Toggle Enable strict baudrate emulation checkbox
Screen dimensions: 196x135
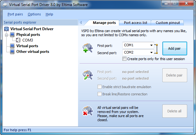[99, 87]
